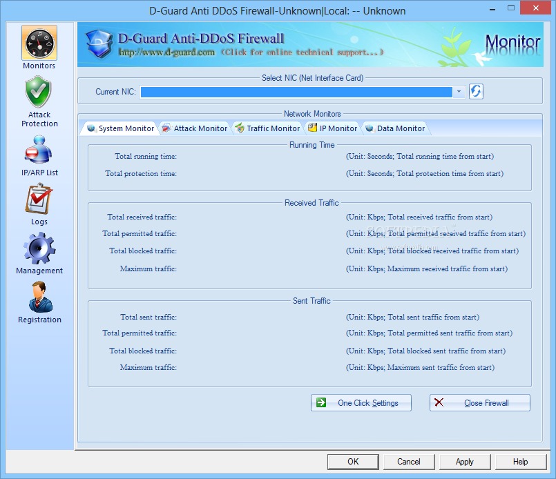Maximize the D-Guard firewall window
This screenshot has height=479, width=556.
point(510,8)
